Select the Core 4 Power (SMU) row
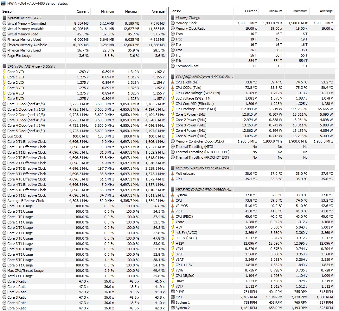The image size is (339, 311). pyautogui.click(x=252, y=131)
